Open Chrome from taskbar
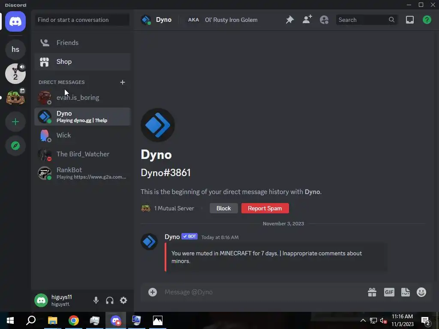Image resolution: width=439 pixels, height=329 pixels. click(x=74, y=320)
